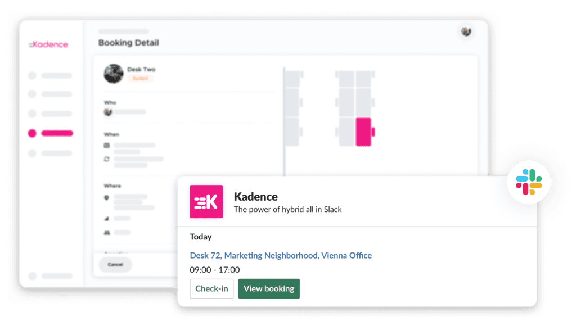Click the Cancel button in Booking Detail
Viewport: 576px width, 321px height.
[x=115, y=264]
